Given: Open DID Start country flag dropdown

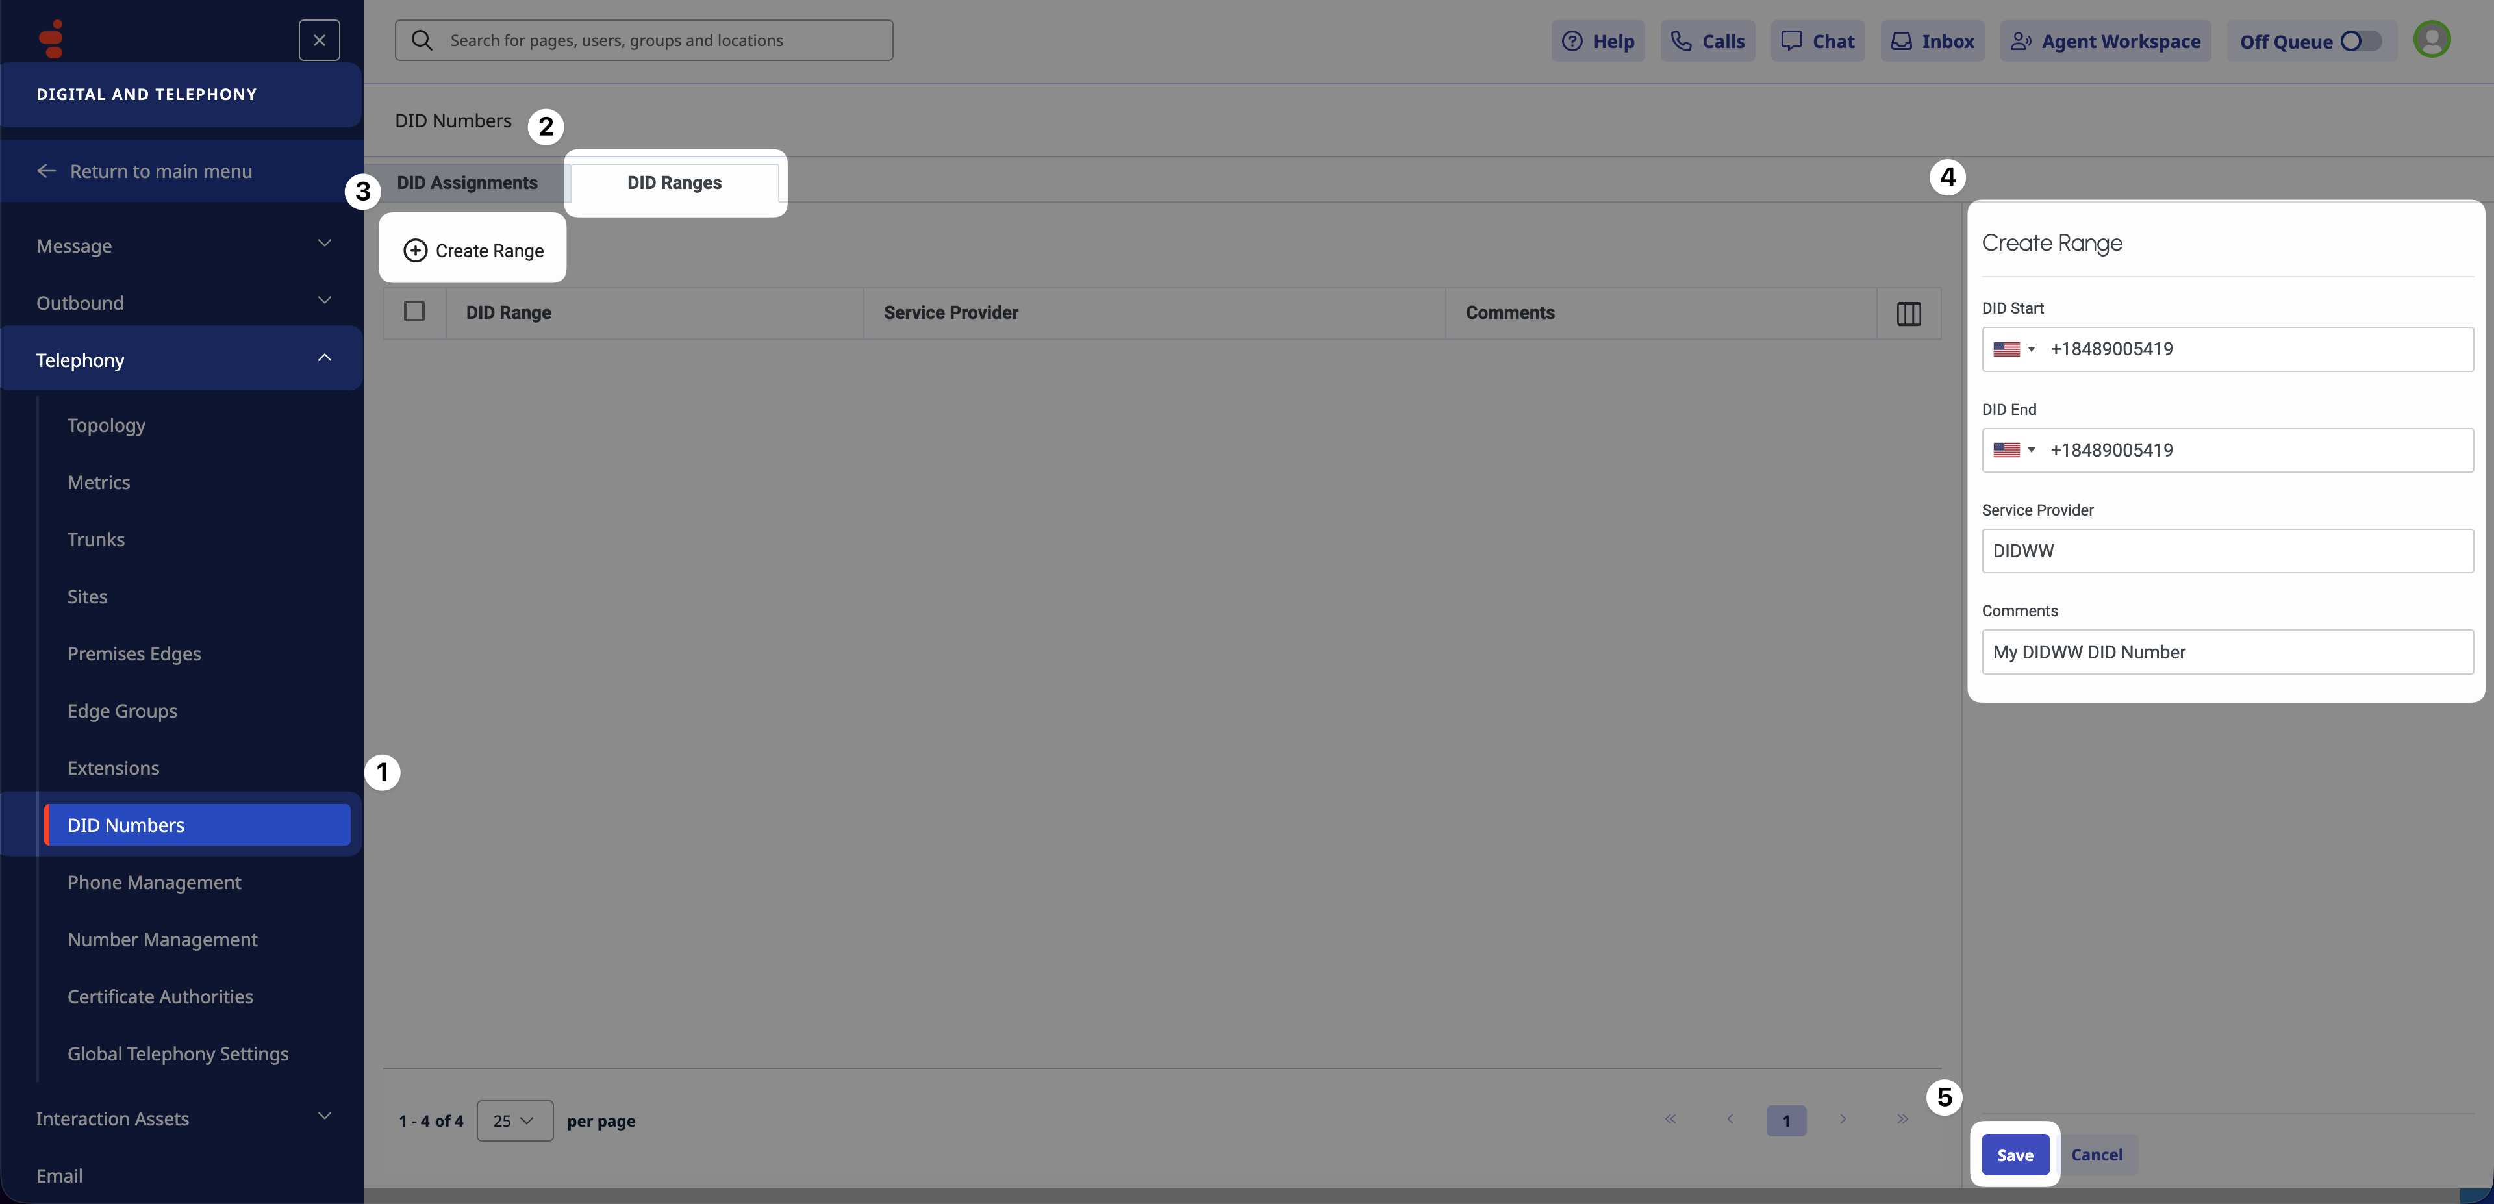Looking at the screenshot, I should [x=2014, y=349].
